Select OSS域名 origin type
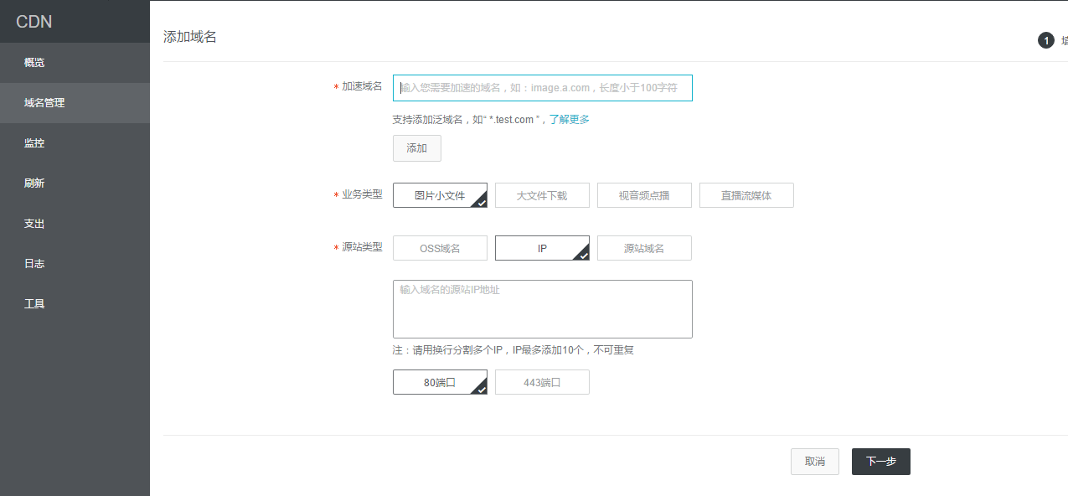Viewport: 1068px width, 496px height. tap(440, 249)
